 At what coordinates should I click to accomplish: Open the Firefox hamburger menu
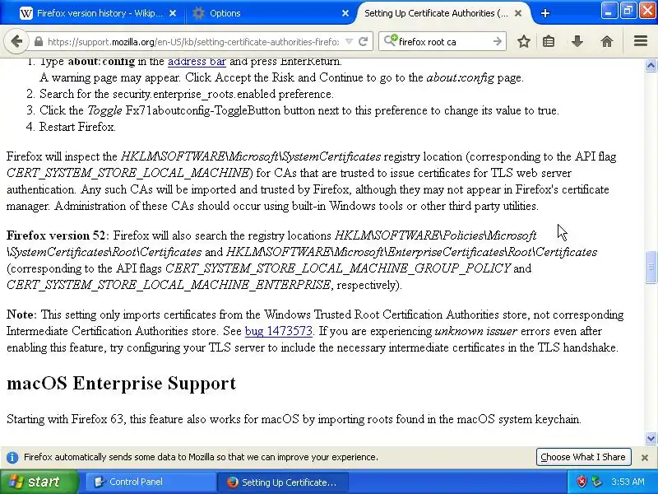click(x=641, y=41)
